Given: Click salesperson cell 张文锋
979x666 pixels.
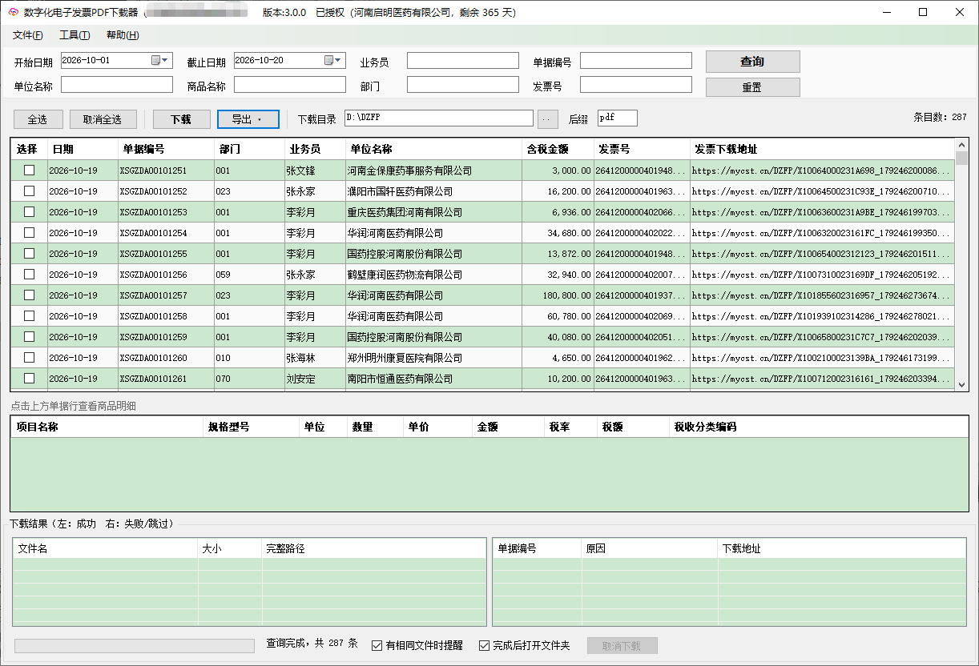Looking at the screenshot, I should point(316,171).
